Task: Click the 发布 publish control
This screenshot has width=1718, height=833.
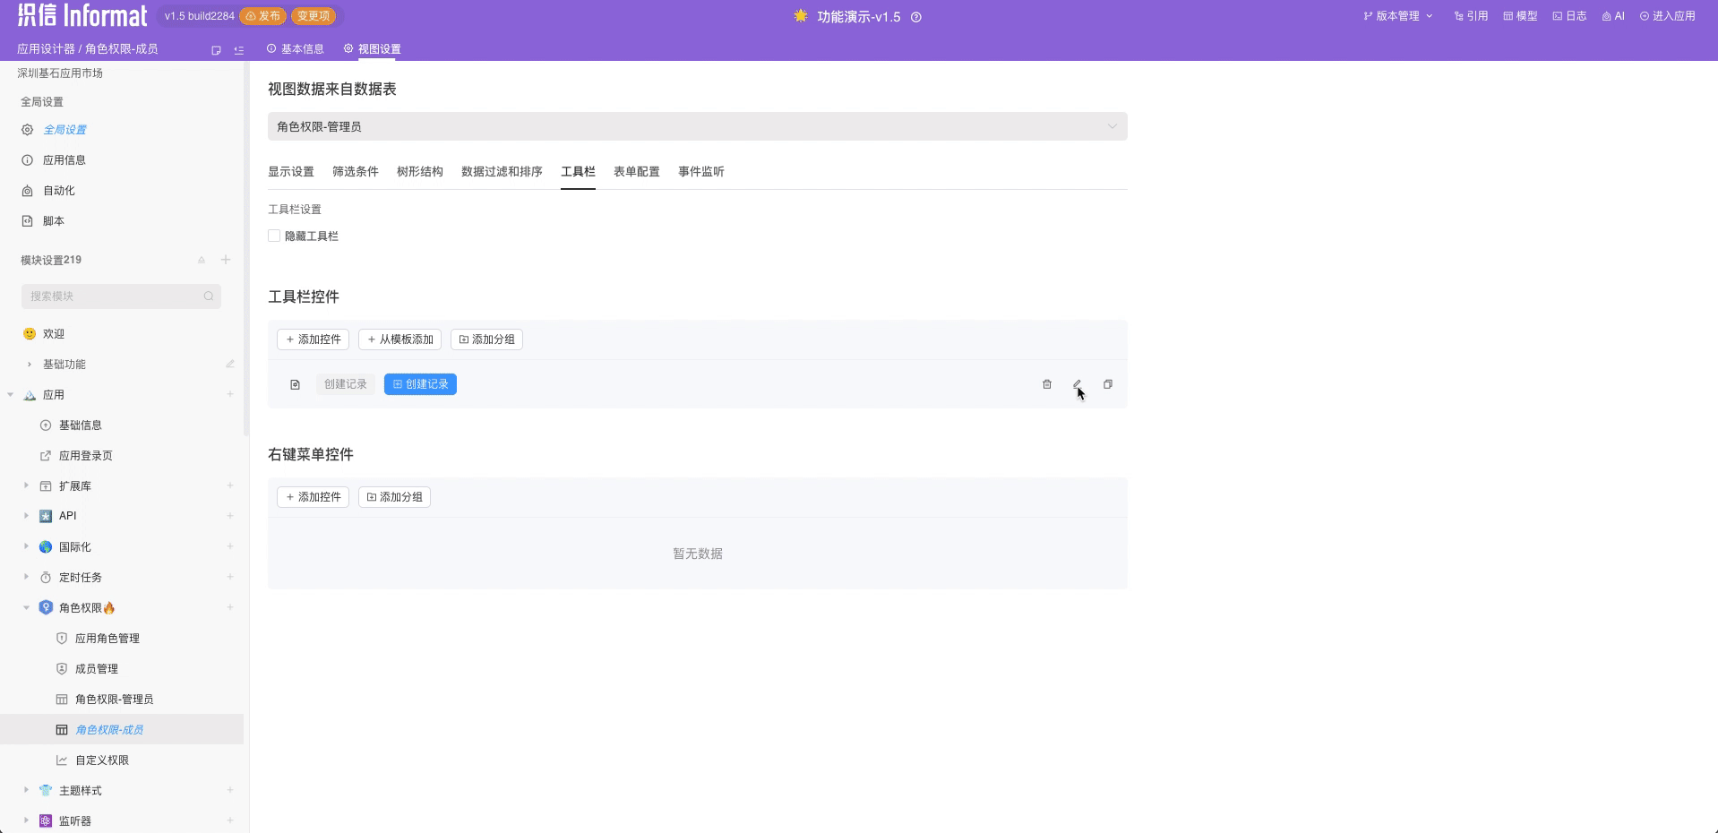Action: (x=263, y=15)
